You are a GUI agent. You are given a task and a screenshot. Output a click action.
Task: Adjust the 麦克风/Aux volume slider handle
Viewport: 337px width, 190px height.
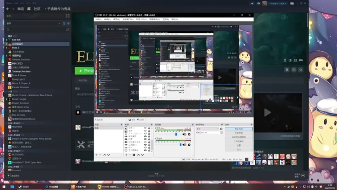pyautogui.click(x=176, y=134)
